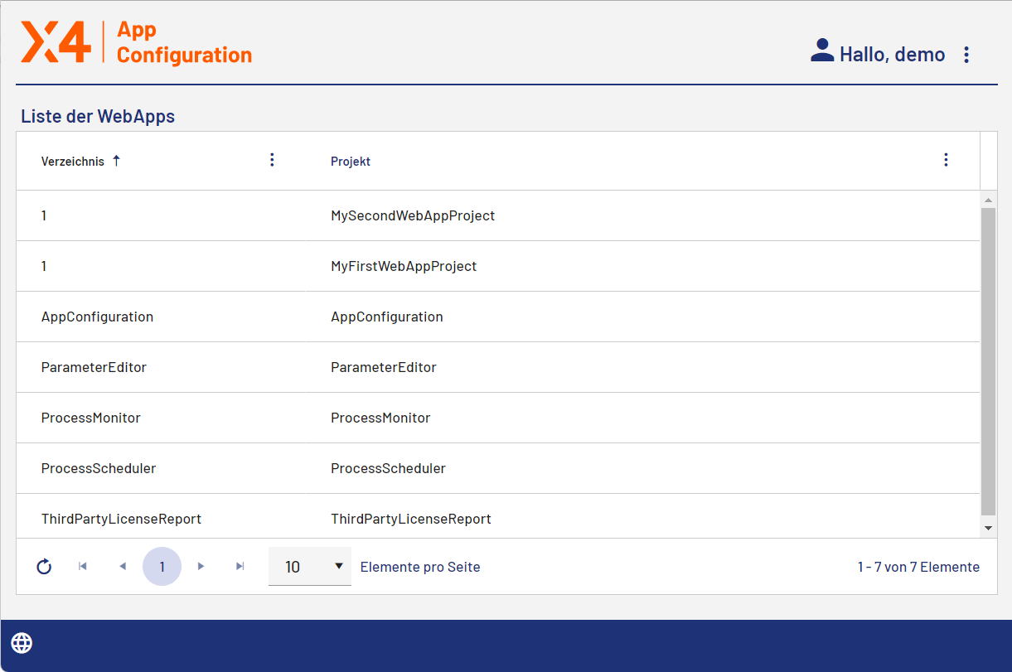This screenshot has height=672, width=1012.
Task: Select the ProcessMonitor row
Action: point(380,418)
